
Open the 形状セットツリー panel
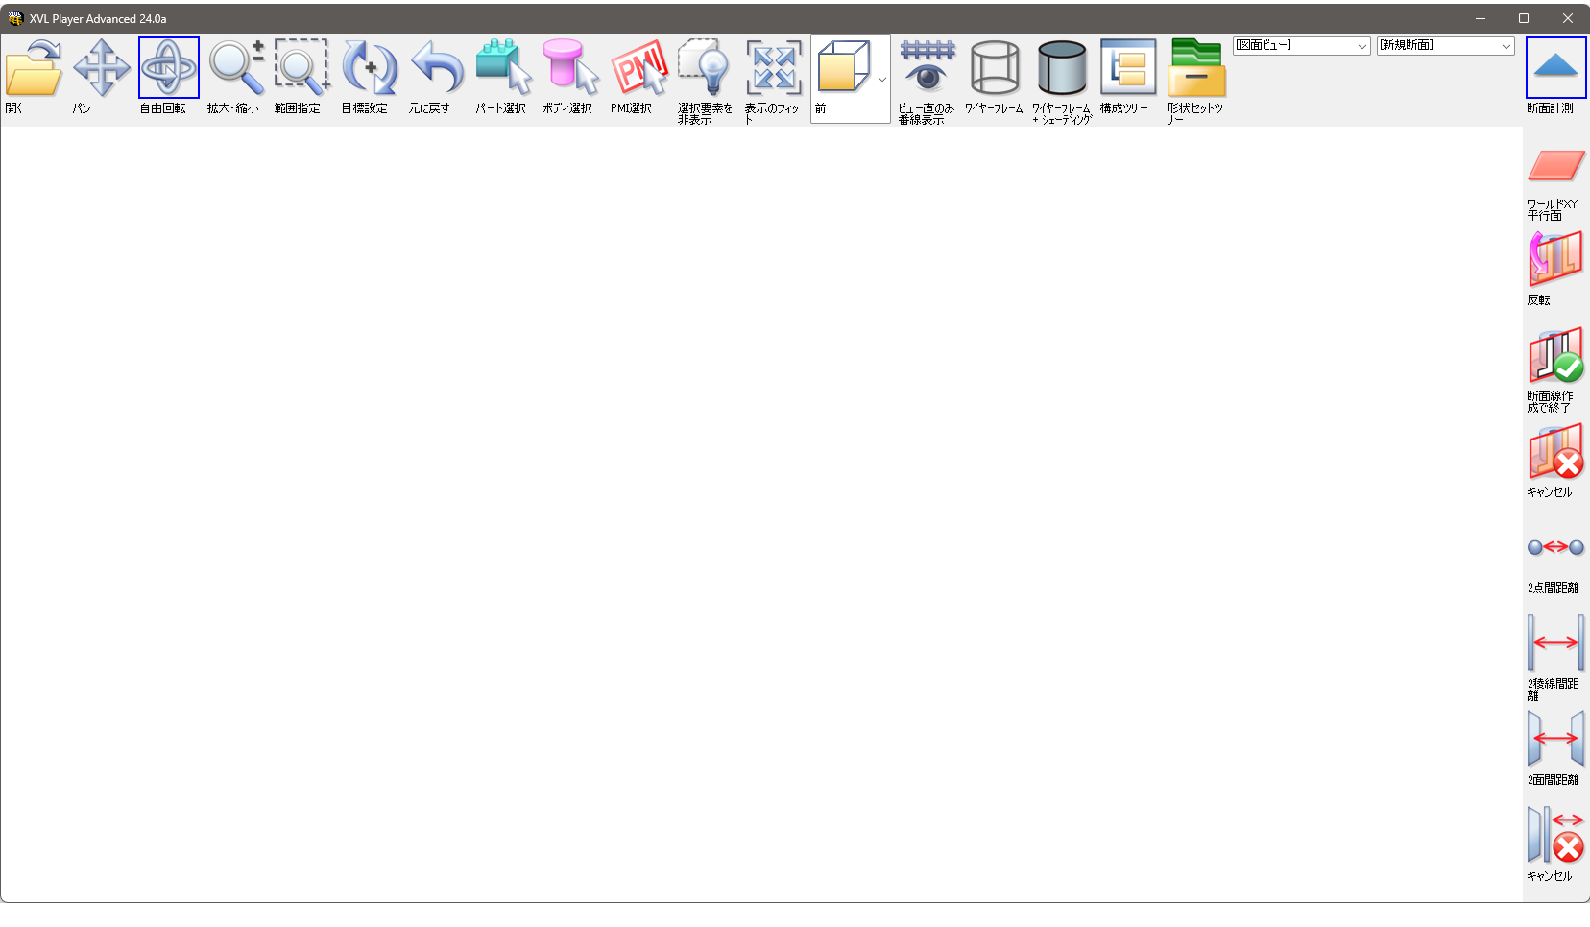tap(1196, 68)
